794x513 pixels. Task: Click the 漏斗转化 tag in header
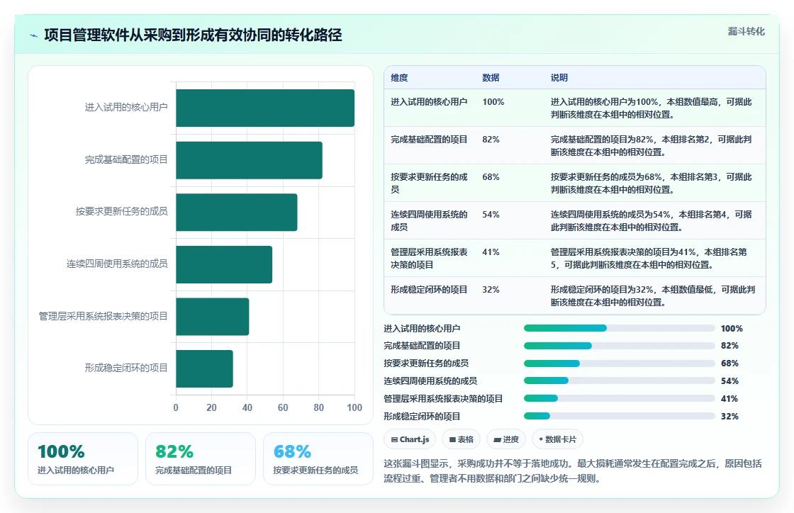tap(746, 31)
